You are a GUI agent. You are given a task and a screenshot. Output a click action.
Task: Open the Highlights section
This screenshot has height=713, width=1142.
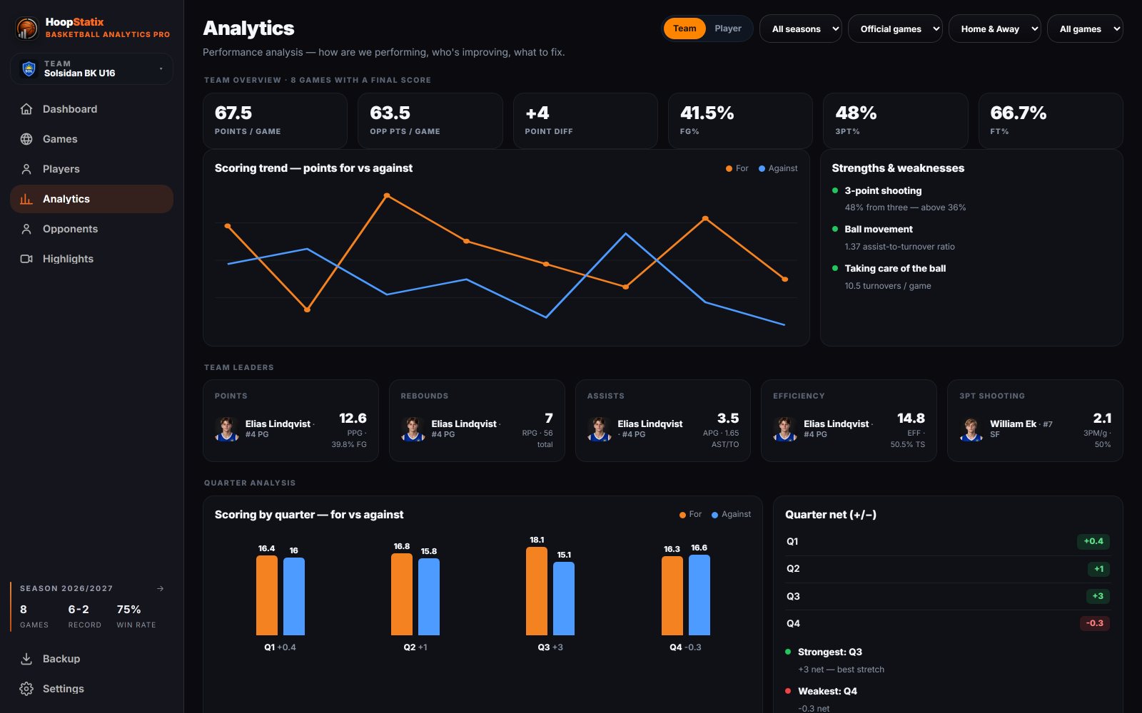(x=91, y=259)
